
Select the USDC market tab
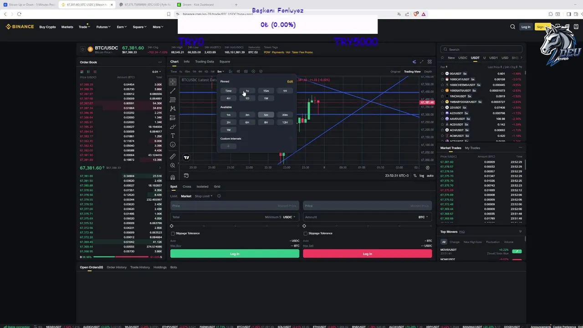click(463, 58)
